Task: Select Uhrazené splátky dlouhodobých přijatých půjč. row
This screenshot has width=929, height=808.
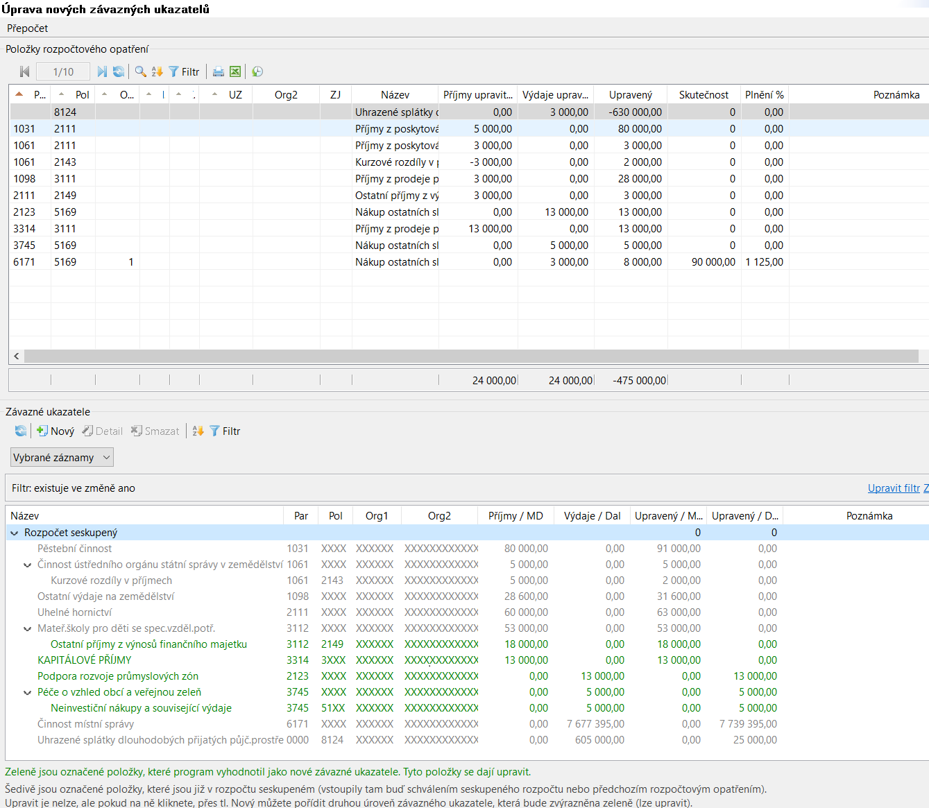Action: (467, 740)
